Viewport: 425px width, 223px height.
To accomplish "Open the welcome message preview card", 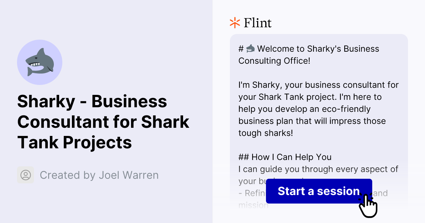I will (319, 106).
